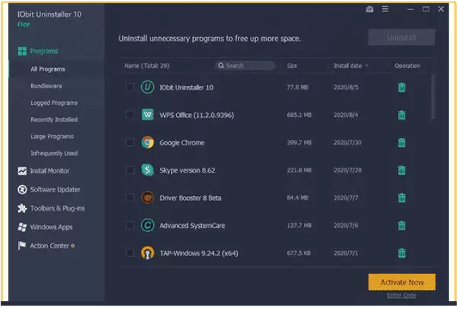
Task: Select the TAP-Windows 9.24.2 checkbox
Action: 130,254
